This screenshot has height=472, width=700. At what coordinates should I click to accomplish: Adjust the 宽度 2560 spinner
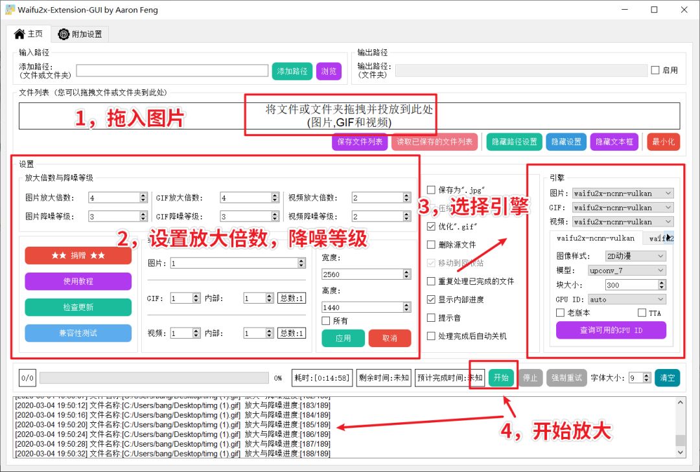(x=366, y=275)
